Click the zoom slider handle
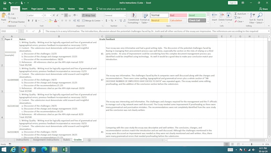The image size is (271, 153). [x=251, y=144]
